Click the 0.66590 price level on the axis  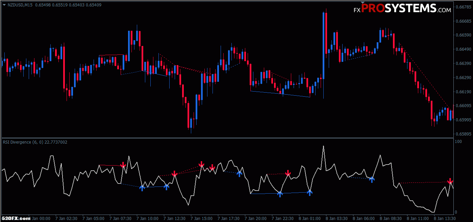[463, 35]
